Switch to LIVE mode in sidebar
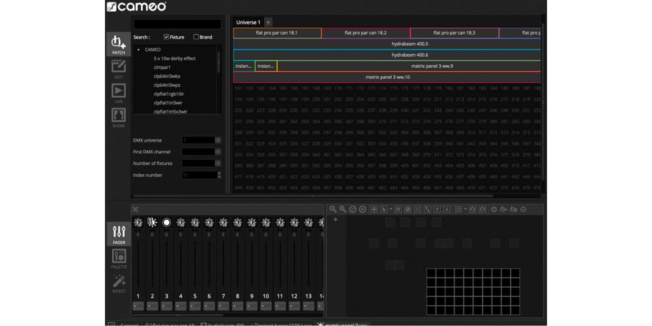The image size is (652, 326). pyautogui.click(x=119, y=93)
